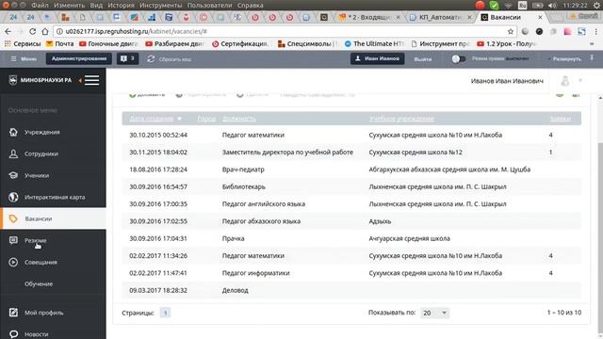
Task: Click Сбросить кеш refresh icon
Action: point(151,58)
